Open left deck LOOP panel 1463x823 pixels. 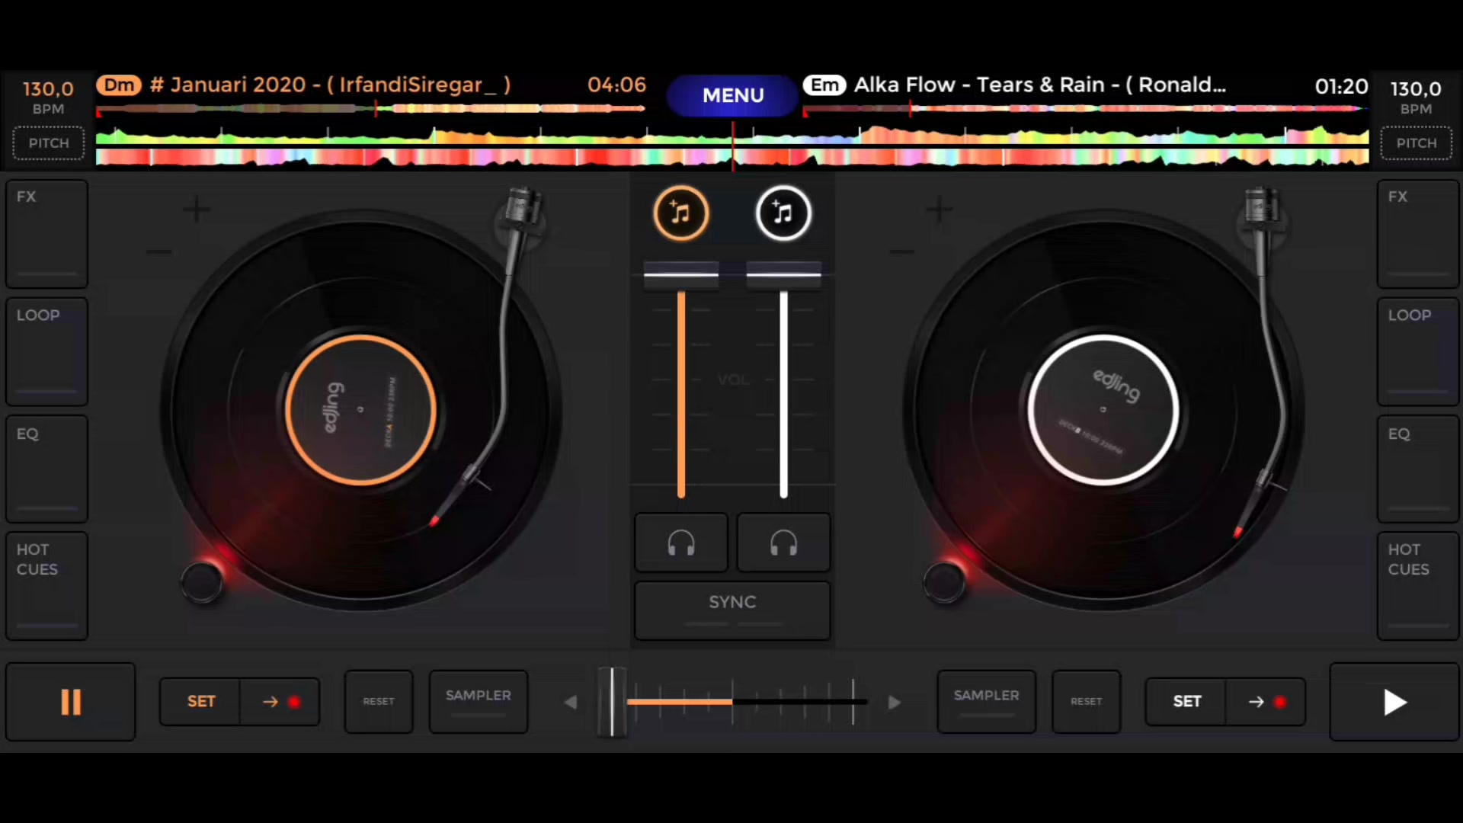[x=47, y=351]
